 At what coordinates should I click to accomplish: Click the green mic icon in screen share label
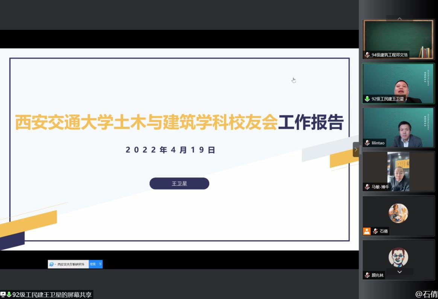tap(9, 294)
